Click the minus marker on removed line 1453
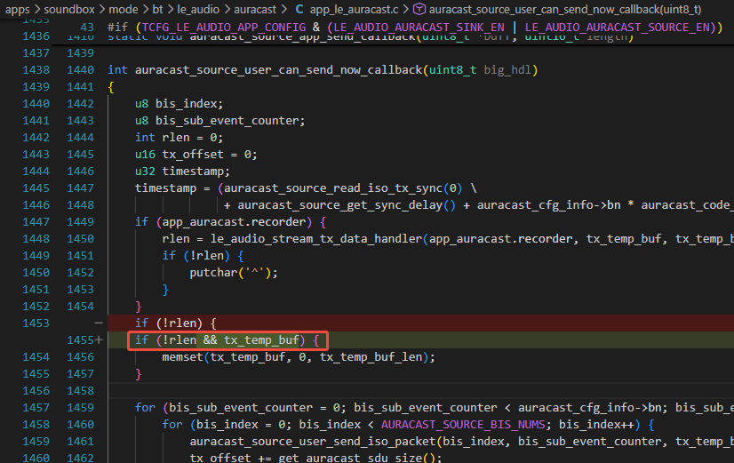 pyautogui.click(x=99, y=323)
